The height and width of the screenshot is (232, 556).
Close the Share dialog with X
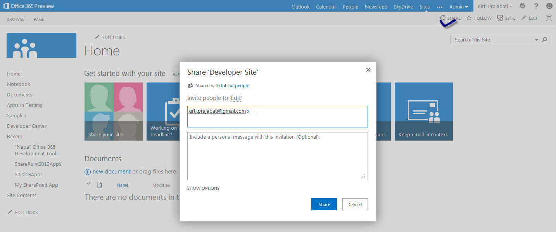tap(368, 70)
